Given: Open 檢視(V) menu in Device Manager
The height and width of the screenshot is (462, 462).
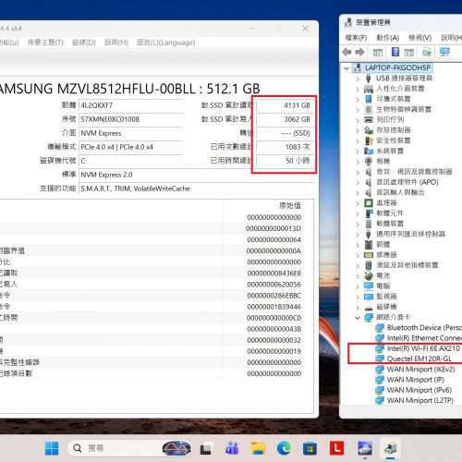Looking at the screenshot, I should 419,38.
